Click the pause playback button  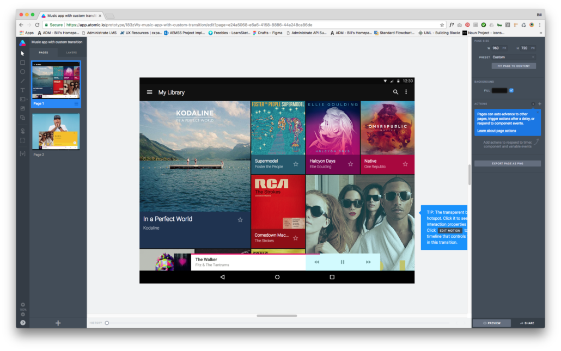coord(343,262)
